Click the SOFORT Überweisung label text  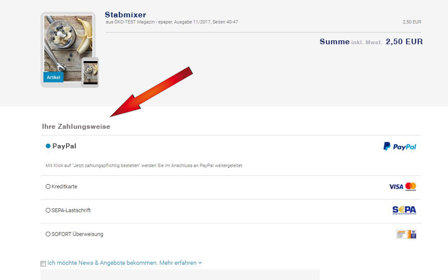click(x=77, y=234)
